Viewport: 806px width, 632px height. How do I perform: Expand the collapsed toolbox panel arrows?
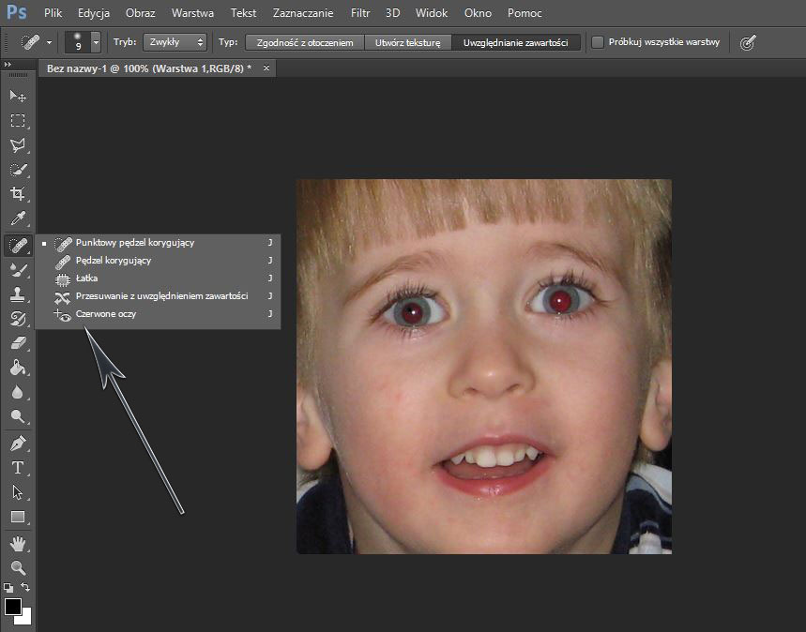pyautogui.click(x=8, y=64)
